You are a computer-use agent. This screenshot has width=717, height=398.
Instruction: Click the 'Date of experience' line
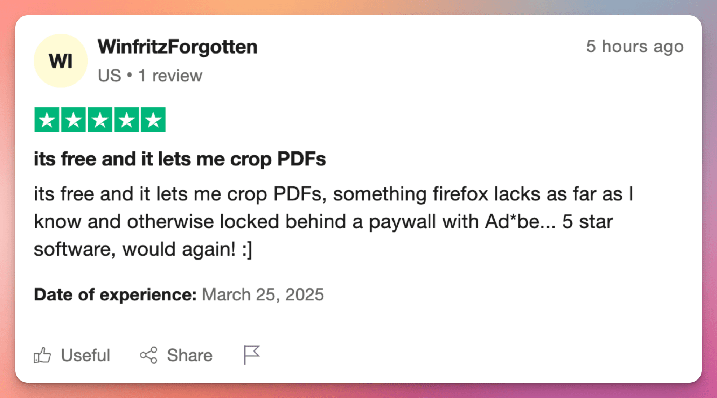click(x=179, y=294)
